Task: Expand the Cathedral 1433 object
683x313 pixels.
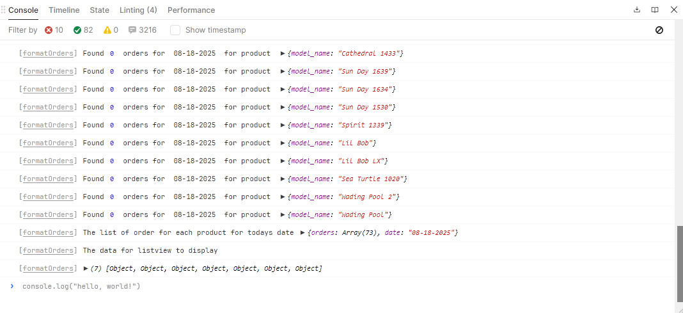Action: 283,53
